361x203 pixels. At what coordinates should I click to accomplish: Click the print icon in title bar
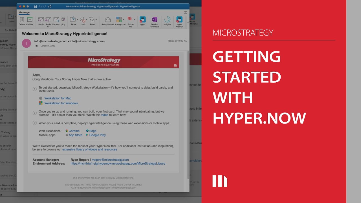point(50,6)
